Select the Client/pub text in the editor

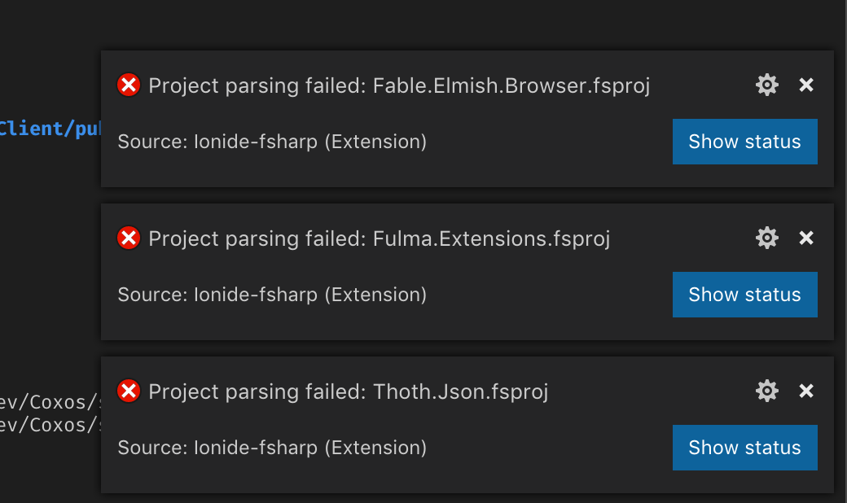(49, 128)
